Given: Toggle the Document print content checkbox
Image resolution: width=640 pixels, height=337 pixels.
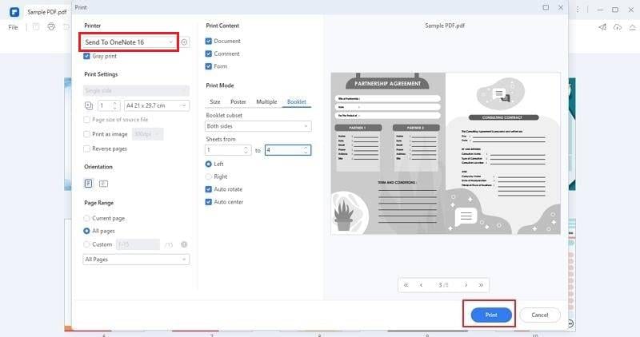Looking at the screenshot, I should pos(209,42).
